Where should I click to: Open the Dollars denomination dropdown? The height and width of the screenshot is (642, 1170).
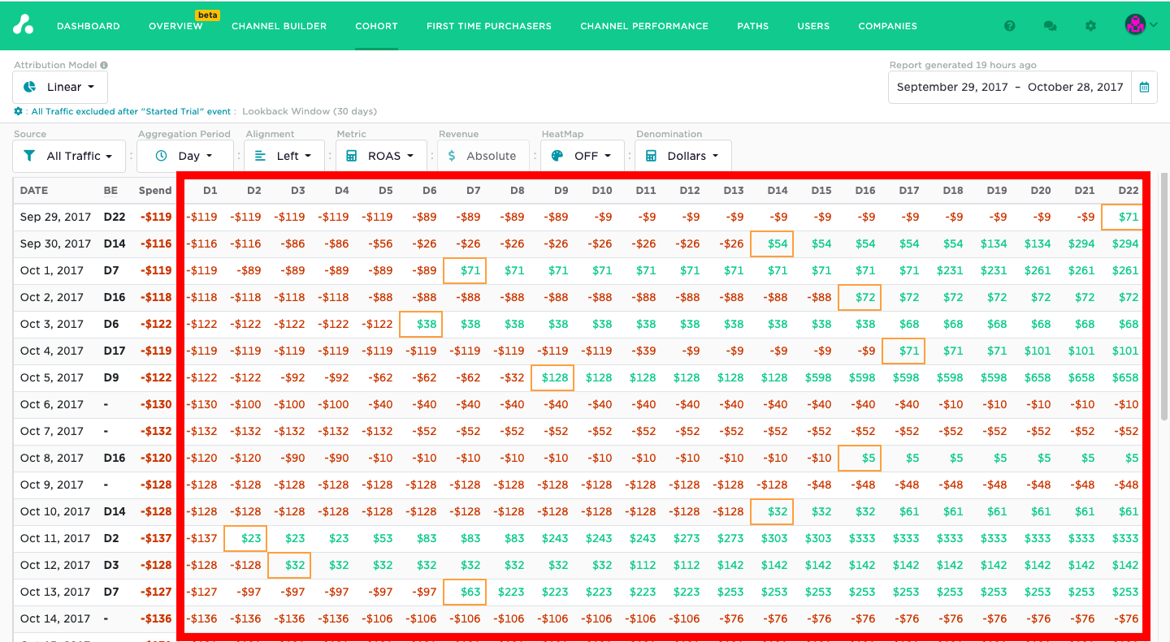tap(683, 156)
